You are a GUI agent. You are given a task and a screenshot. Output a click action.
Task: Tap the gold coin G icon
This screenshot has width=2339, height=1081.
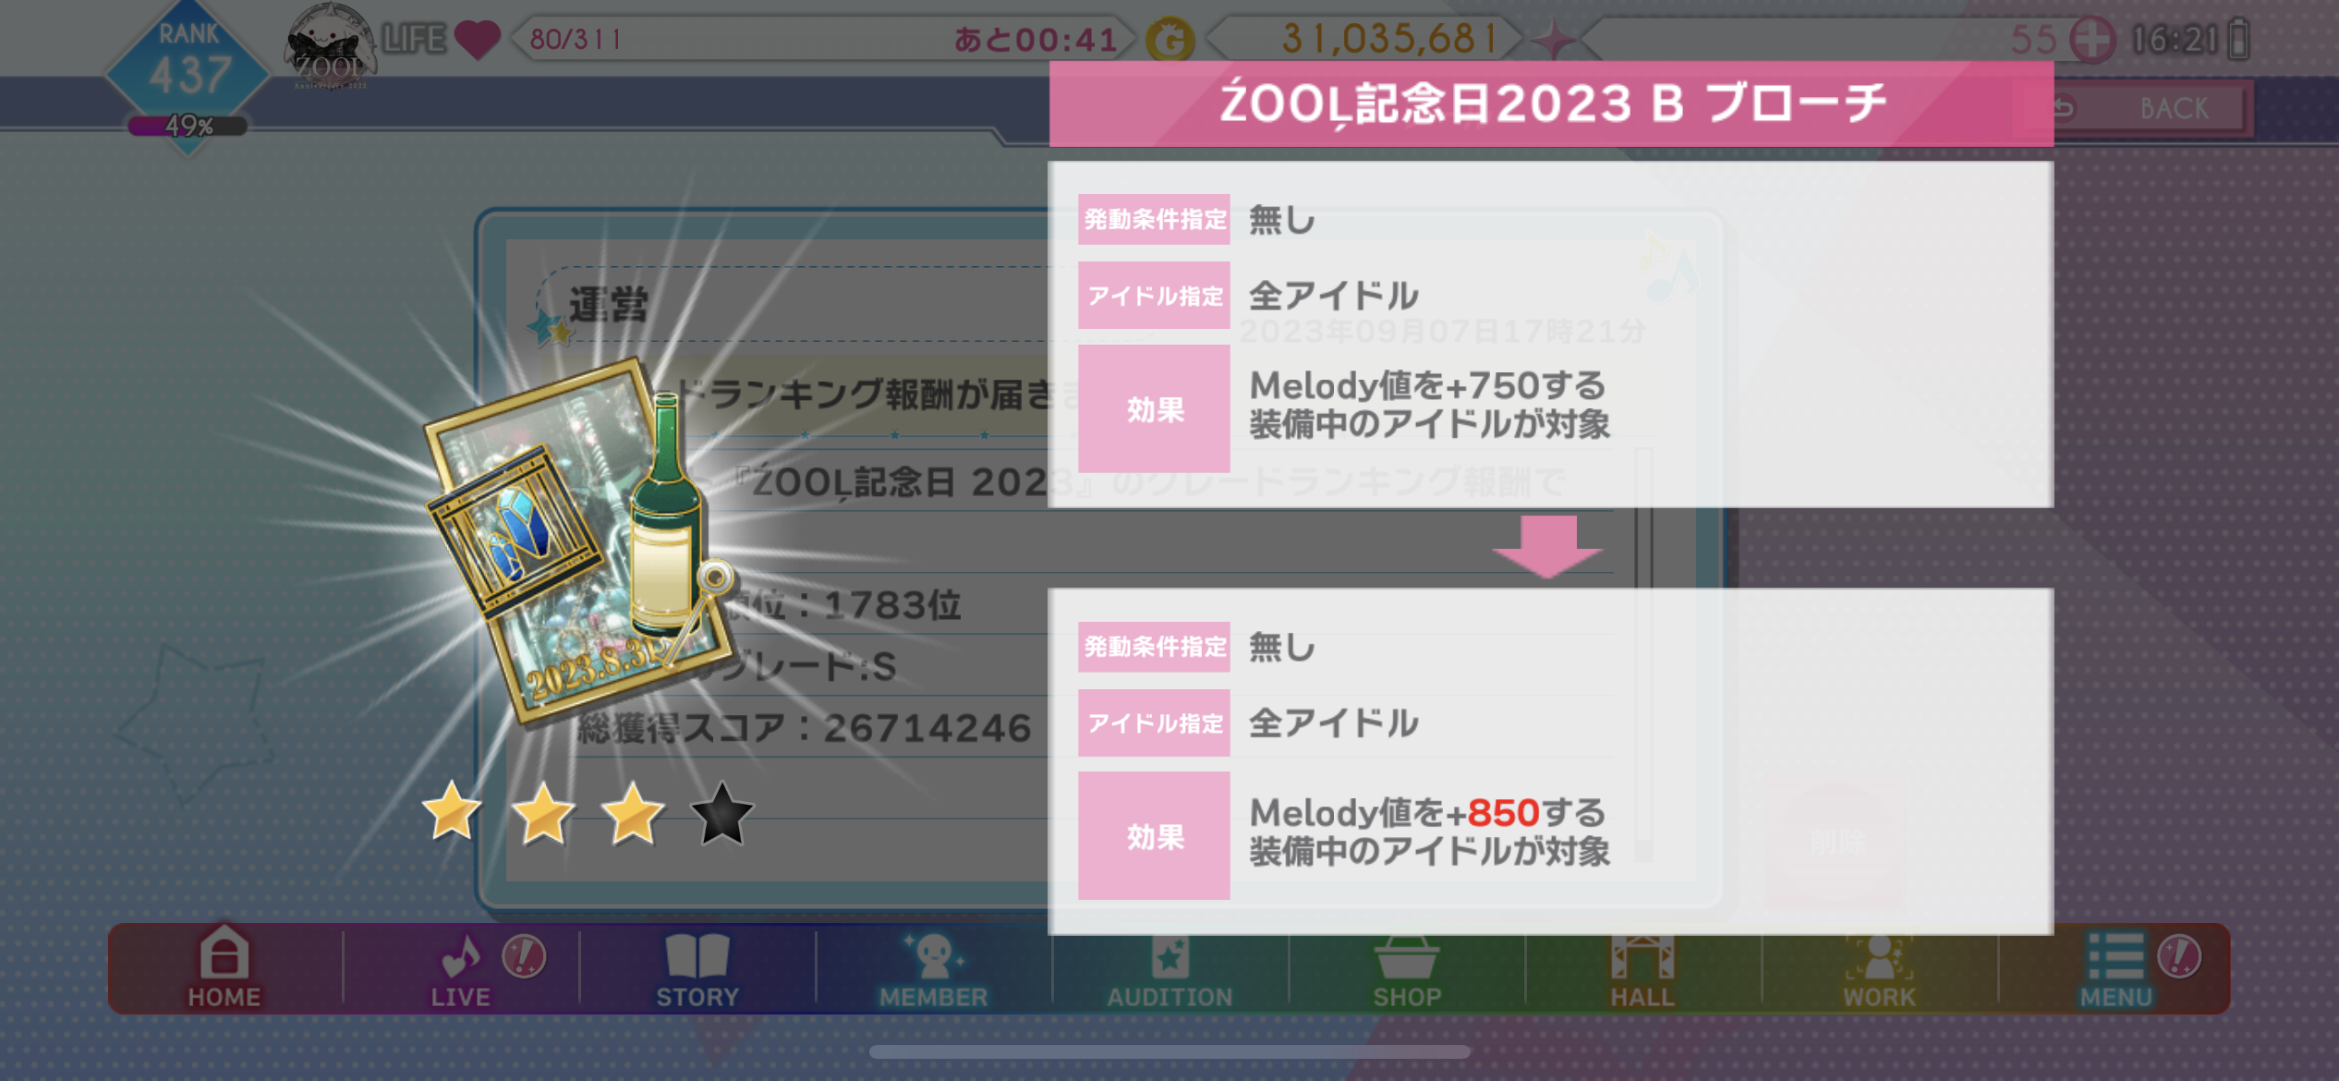pos(1169,40)
